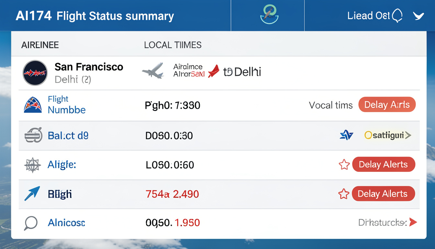Expand the Dirhsturcke red arrow
The image size is (435, 249).
413,222
